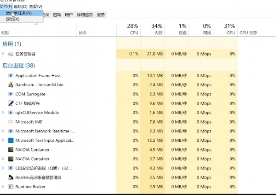Open the 选项(O) menu
Image resolution: width=276 pixels, height=195 pixels.
(x=20, y=7)
